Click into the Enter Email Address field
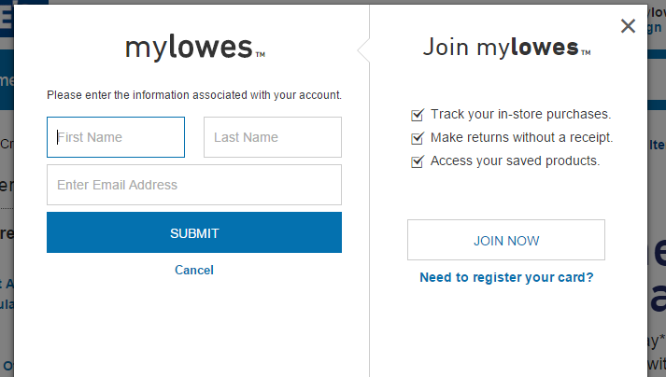This screenshot has height=377, width=666. pyautogui.click(x=194, y=185)
